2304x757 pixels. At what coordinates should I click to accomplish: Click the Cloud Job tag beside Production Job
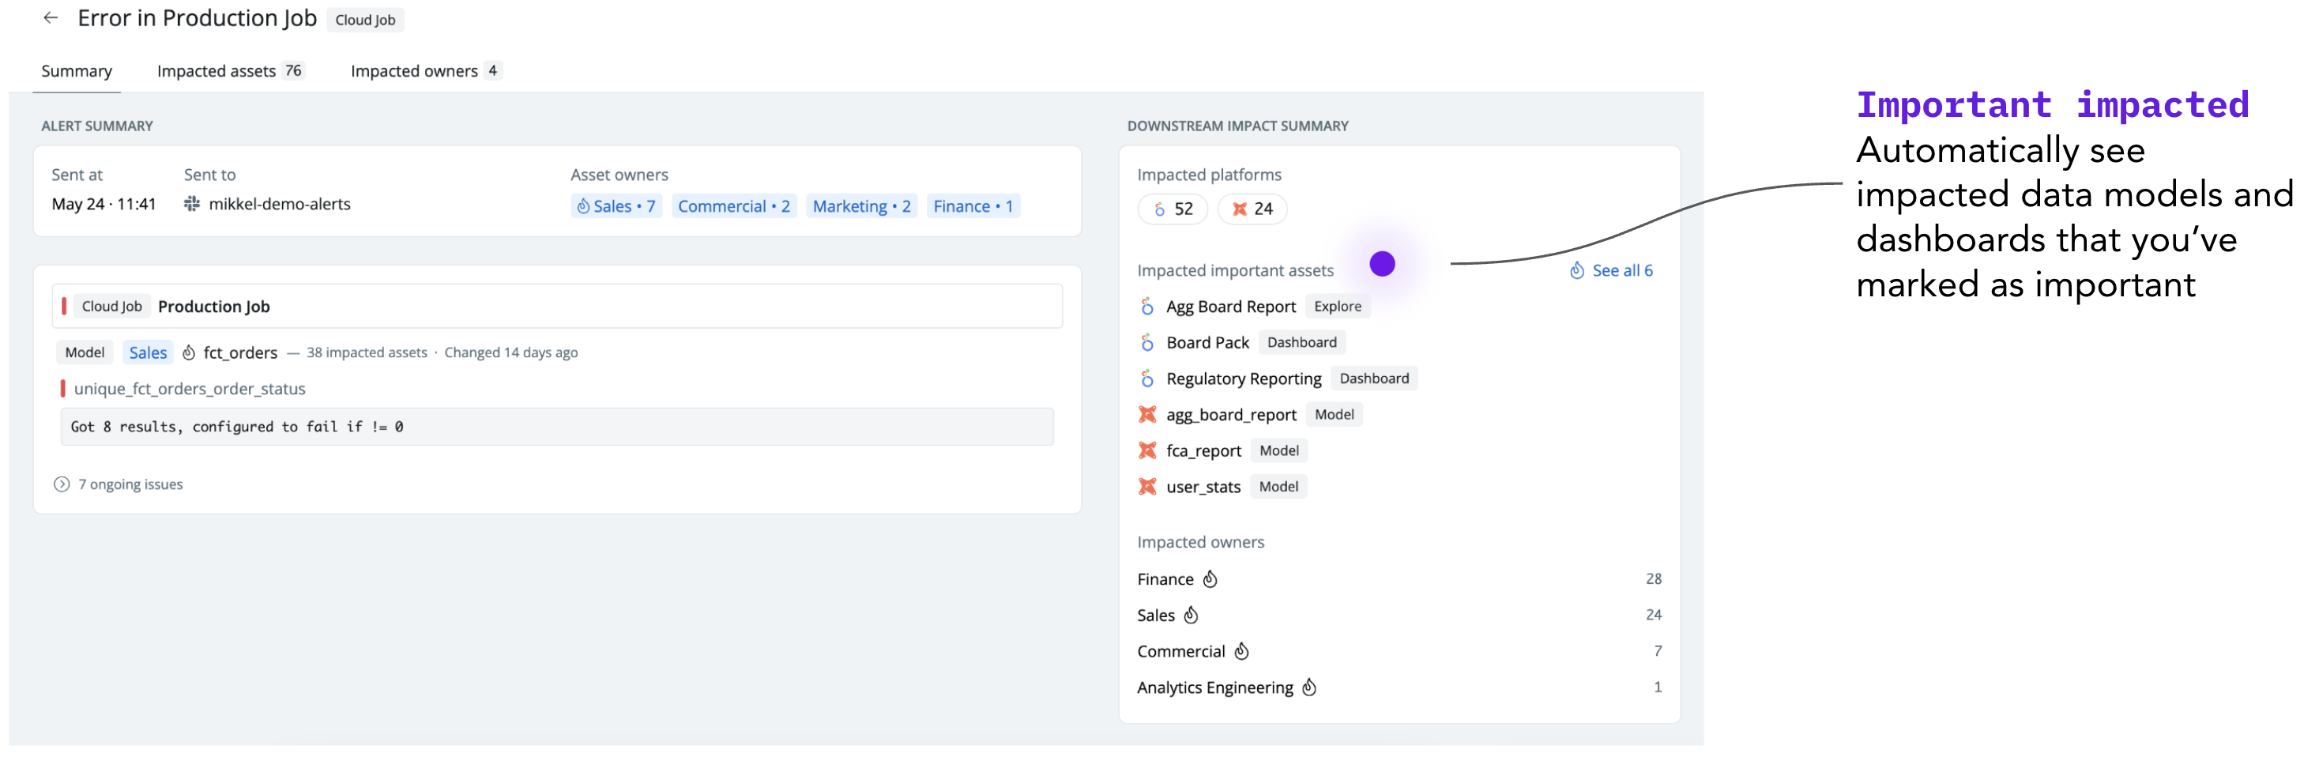pos(111,306)
